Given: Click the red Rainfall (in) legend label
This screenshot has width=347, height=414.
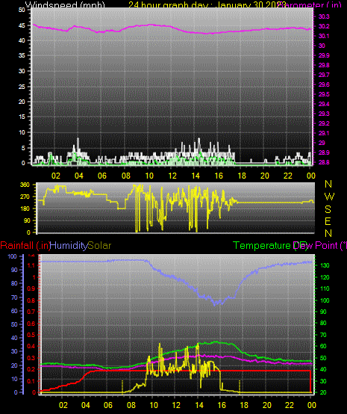Looking at the screenshot, I should [x=25, y=246].
